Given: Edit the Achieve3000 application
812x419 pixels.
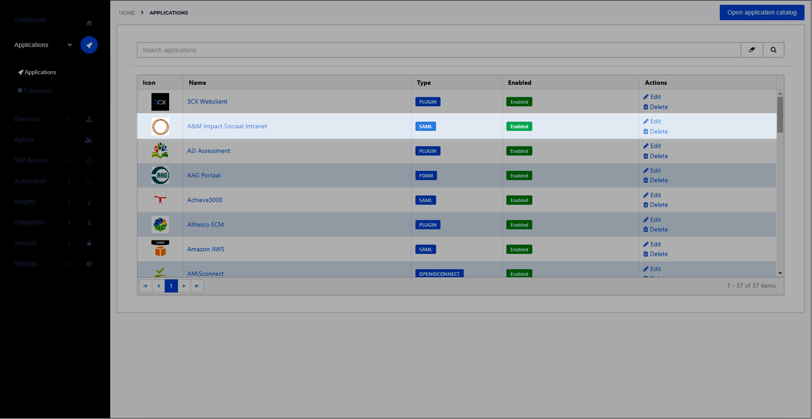Looking at the screenshot, I should [652, 195].
